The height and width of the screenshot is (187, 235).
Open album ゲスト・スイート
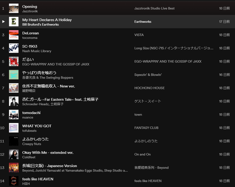tap(148, 101)
